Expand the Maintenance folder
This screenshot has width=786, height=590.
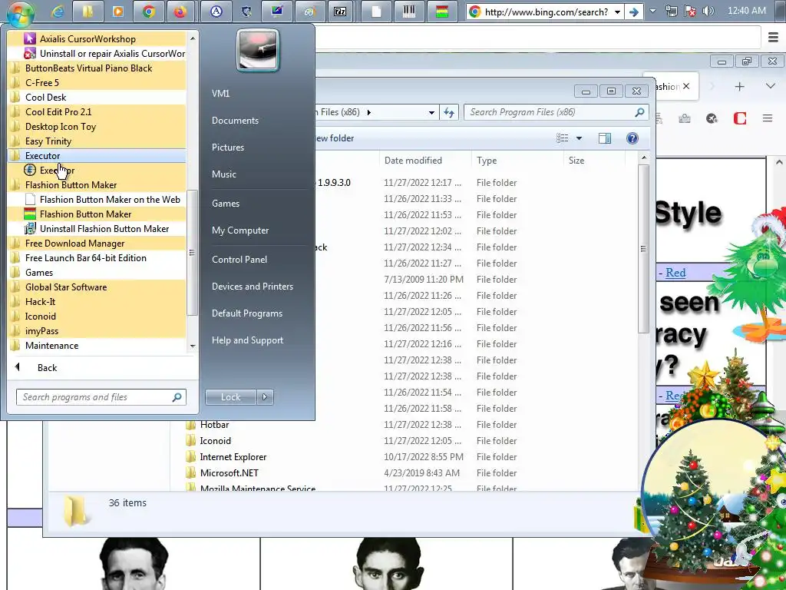pos(97,345)
